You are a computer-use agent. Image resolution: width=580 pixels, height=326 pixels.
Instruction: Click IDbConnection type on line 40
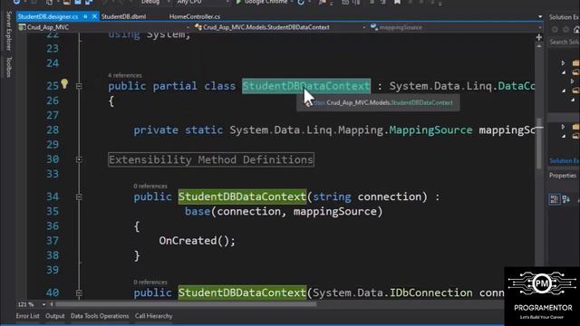[x=430, y=292]
